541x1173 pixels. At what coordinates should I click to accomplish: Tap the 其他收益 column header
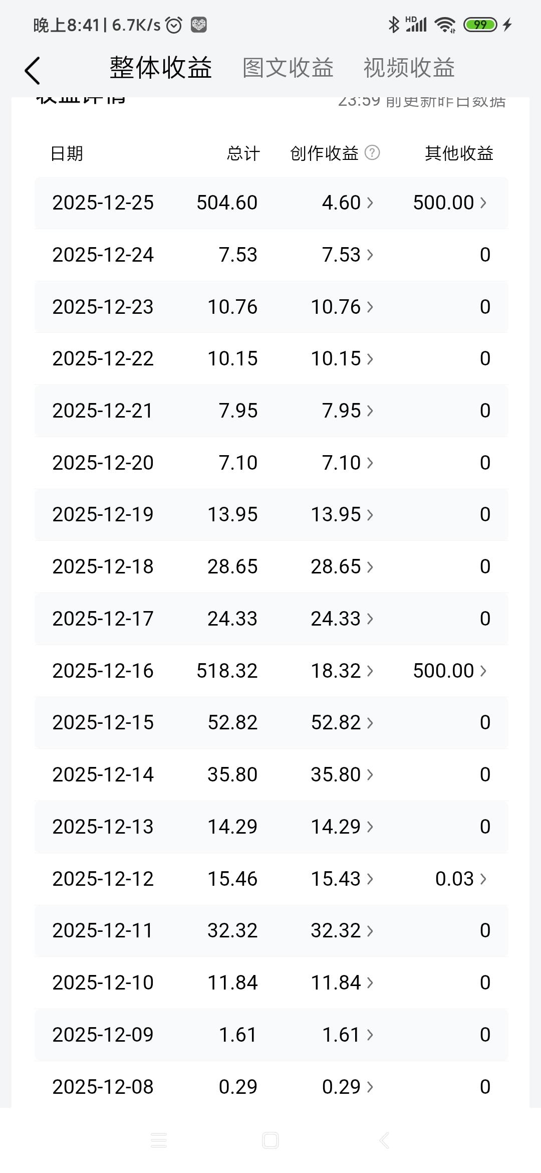click(459, 153)
